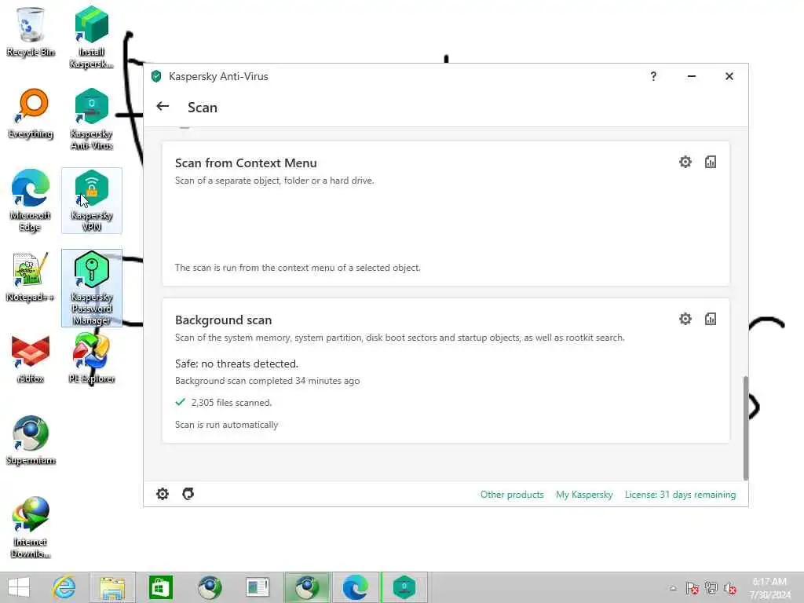Screen dimensions: 804x603
Task: Click the muted volume tray icon
Action: tap(729, 588)
